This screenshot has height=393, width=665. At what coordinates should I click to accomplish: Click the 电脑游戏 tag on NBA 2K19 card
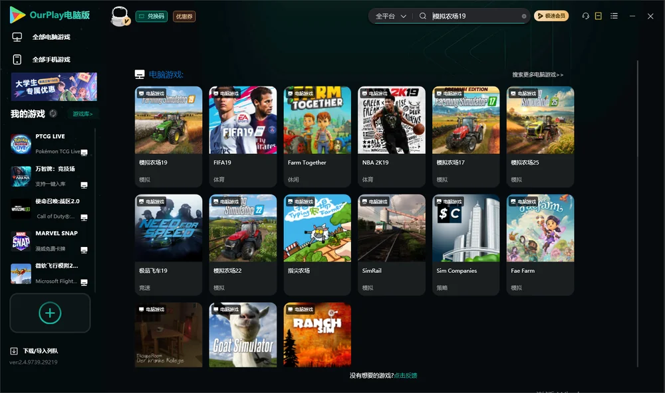(375, 93)
